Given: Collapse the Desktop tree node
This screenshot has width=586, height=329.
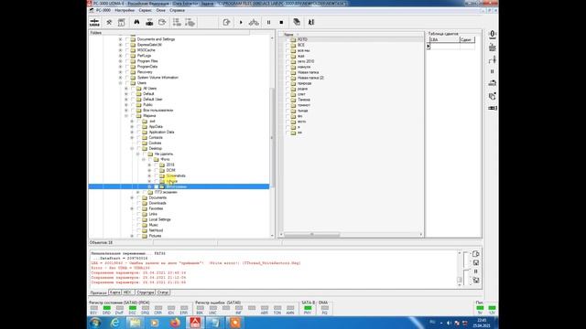Looking at the screenshot, I should [132, 148].
